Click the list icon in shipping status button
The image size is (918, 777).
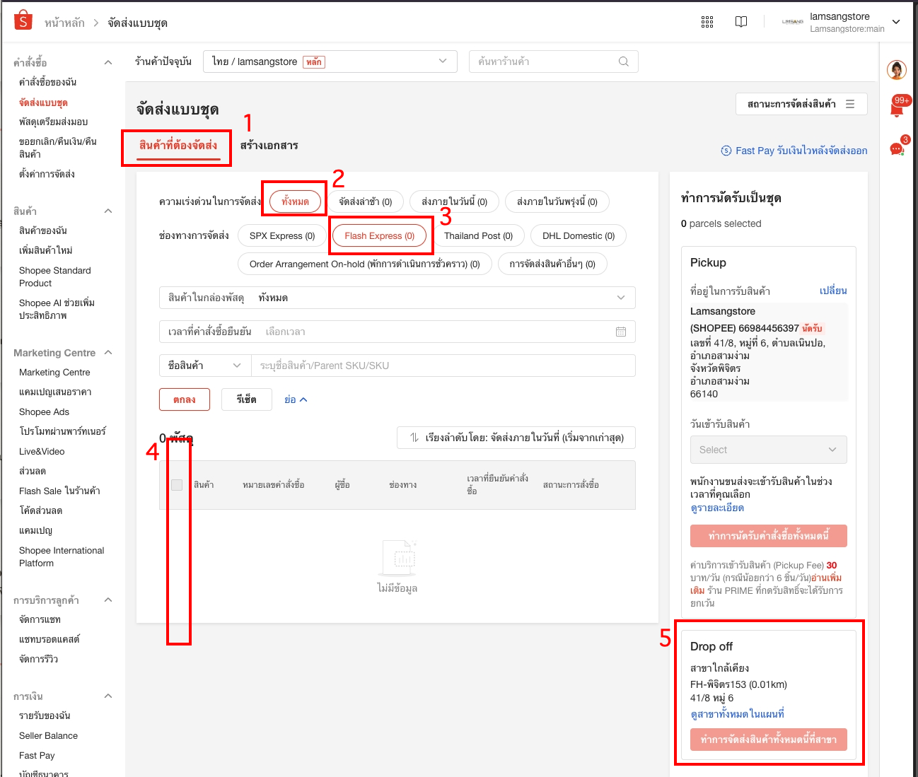point(850,104)
